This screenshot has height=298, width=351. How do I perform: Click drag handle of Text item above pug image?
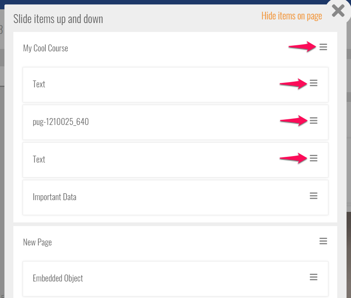(x=313, y=83)
